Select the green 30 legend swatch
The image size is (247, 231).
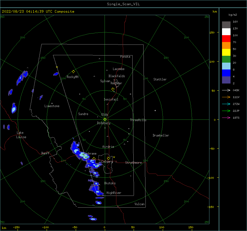pos(226,59)
